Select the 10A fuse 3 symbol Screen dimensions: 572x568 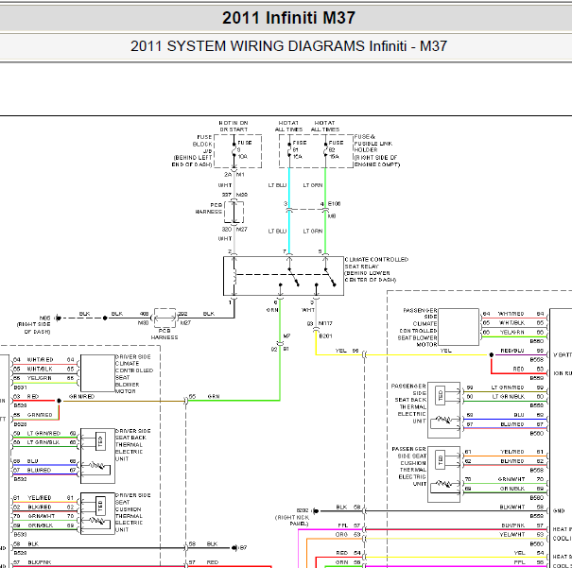[234, 149]
